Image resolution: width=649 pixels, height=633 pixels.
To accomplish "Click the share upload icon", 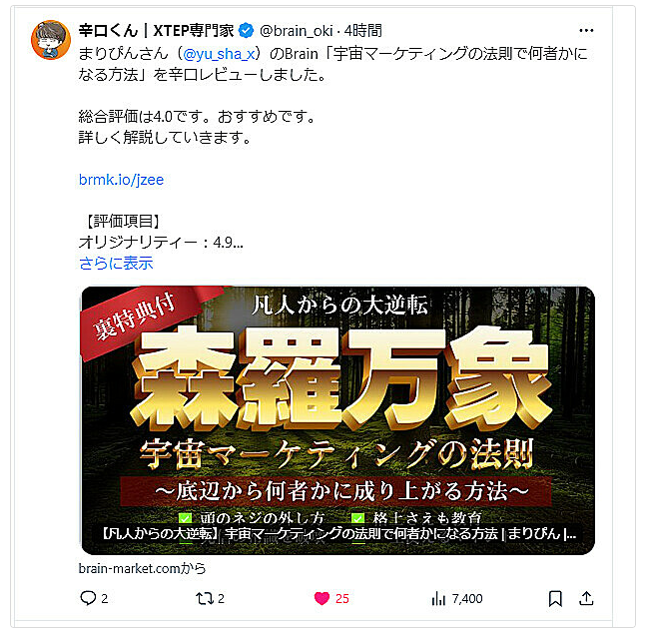I will pyautogui.click(x=586, y=598).
